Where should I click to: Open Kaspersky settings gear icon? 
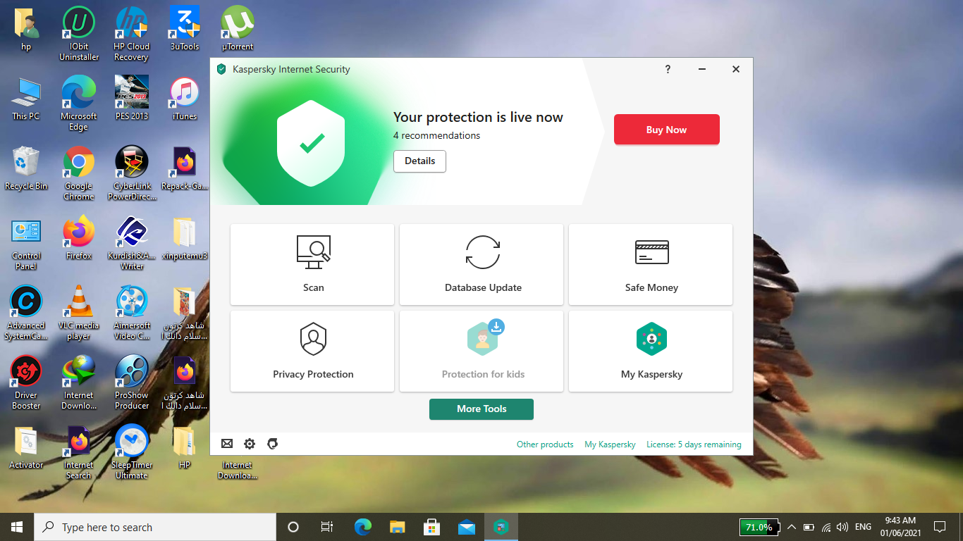pos(250,444)
